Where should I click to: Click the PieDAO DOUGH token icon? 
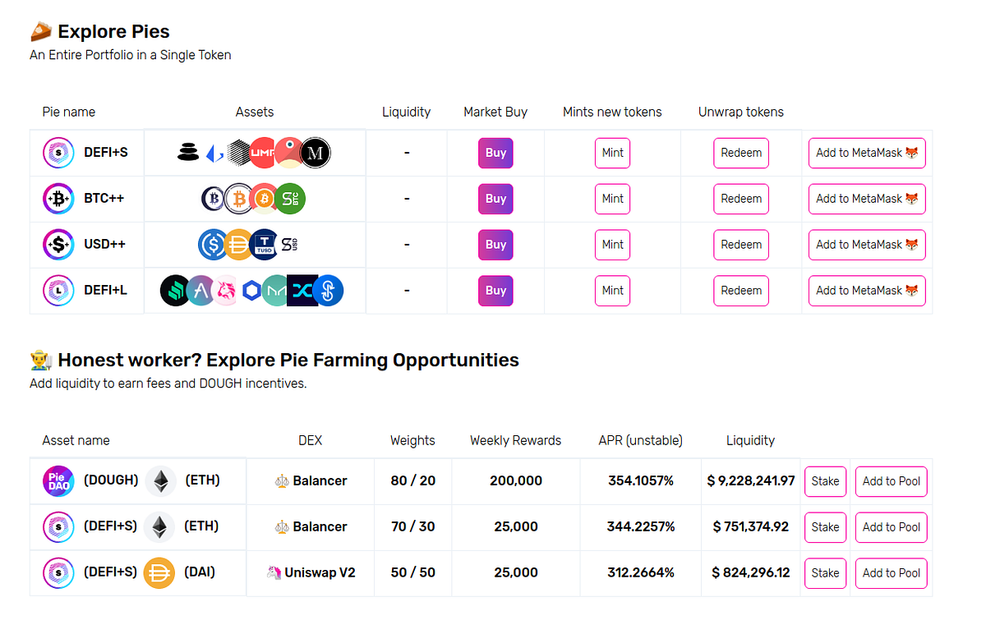tap(58, 481)
